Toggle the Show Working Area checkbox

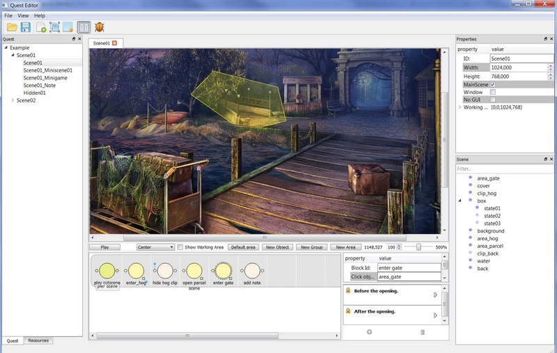coord(180,247)
